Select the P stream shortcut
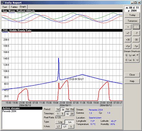Screen dimensions: 142x131 pos(137,55)
